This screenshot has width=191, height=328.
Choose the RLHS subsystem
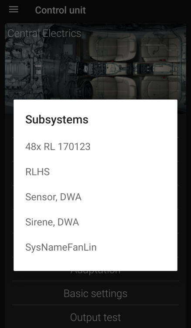(95, 172)
